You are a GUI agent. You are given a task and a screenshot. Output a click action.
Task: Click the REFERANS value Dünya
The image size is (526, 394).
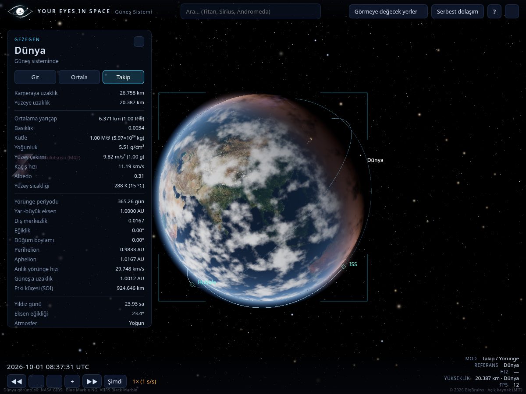pos(511,365)
